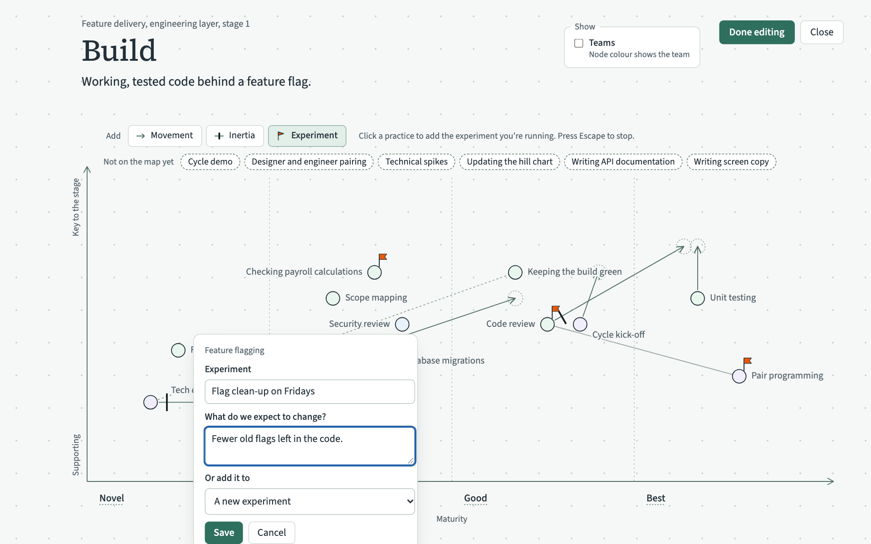This screenshot has width=871, height=544.
Task: Click the Scope mapping label
Action: [376, 298]
